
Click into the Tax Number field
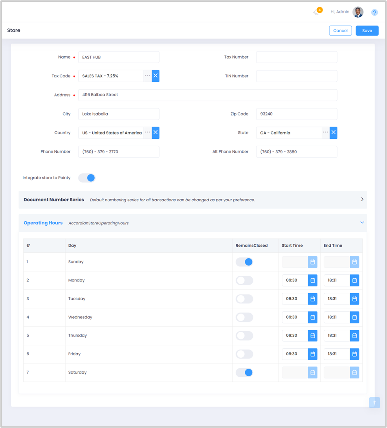point(296,57)
